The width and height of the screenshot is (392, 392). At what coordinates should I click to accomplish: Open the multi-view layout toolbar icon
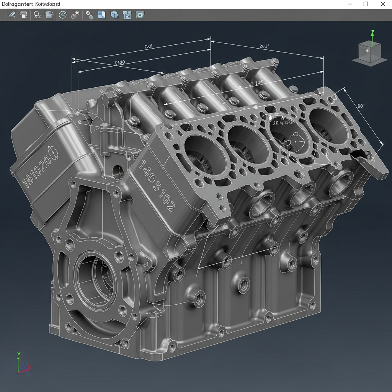click(x=127, y=15)
